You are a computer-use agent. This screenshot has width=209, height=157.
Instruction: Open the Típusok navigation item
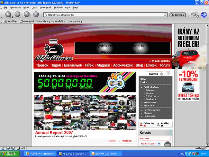[42, 65]
